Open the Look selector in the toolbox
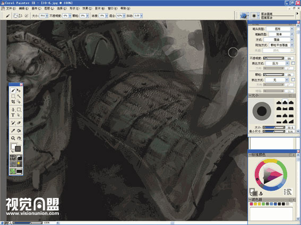The width and height of the screenshot is (301, 225). (13, 171)
